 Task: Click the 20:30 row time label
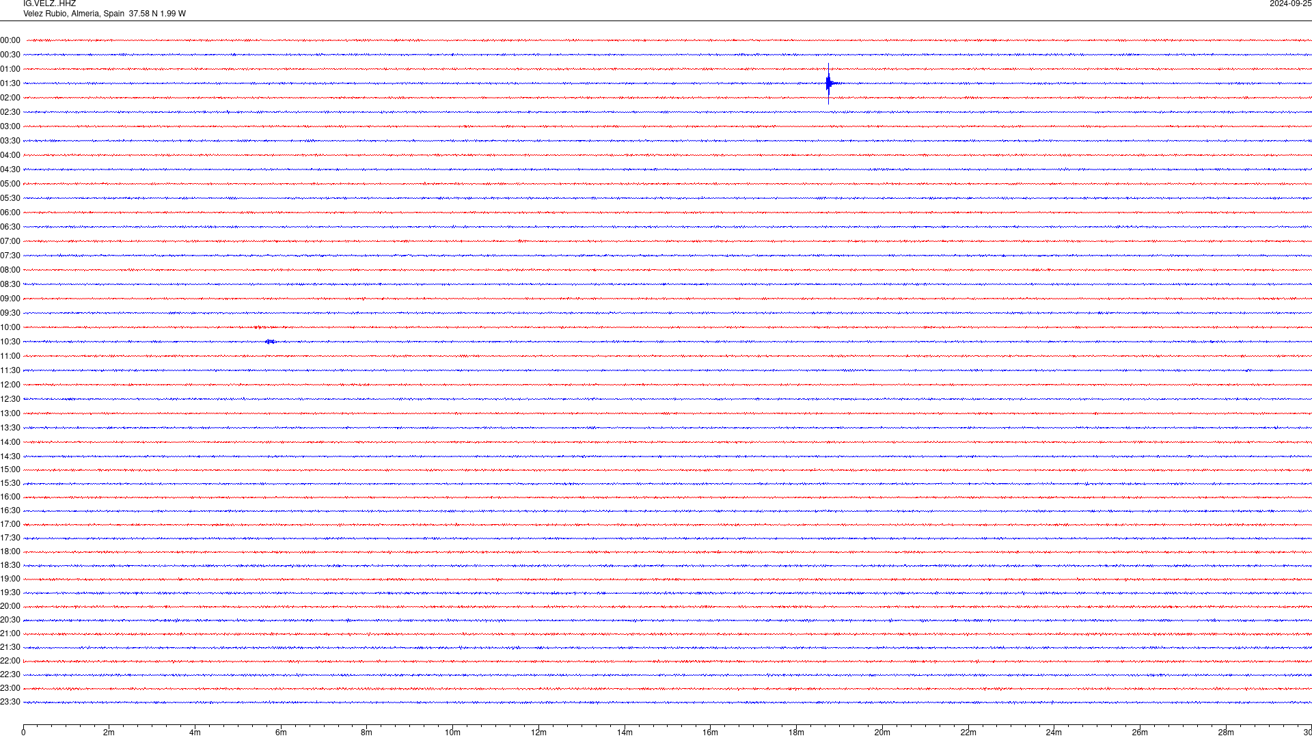point(10,620)
